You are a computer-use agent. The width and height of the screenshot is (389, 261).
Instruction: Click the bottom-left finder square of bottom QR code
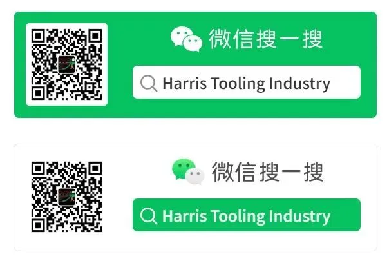(38, 226)
